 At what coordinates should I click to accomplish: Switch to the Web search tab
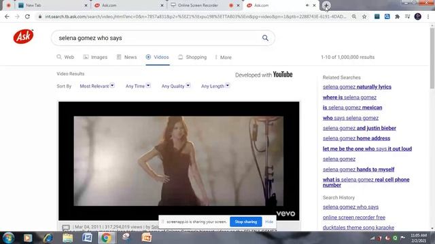click(x=65, y=57)
